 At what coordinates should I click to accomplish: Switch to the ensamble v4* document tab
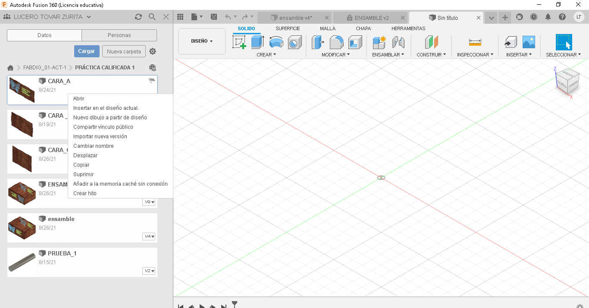tap(295, 18)
